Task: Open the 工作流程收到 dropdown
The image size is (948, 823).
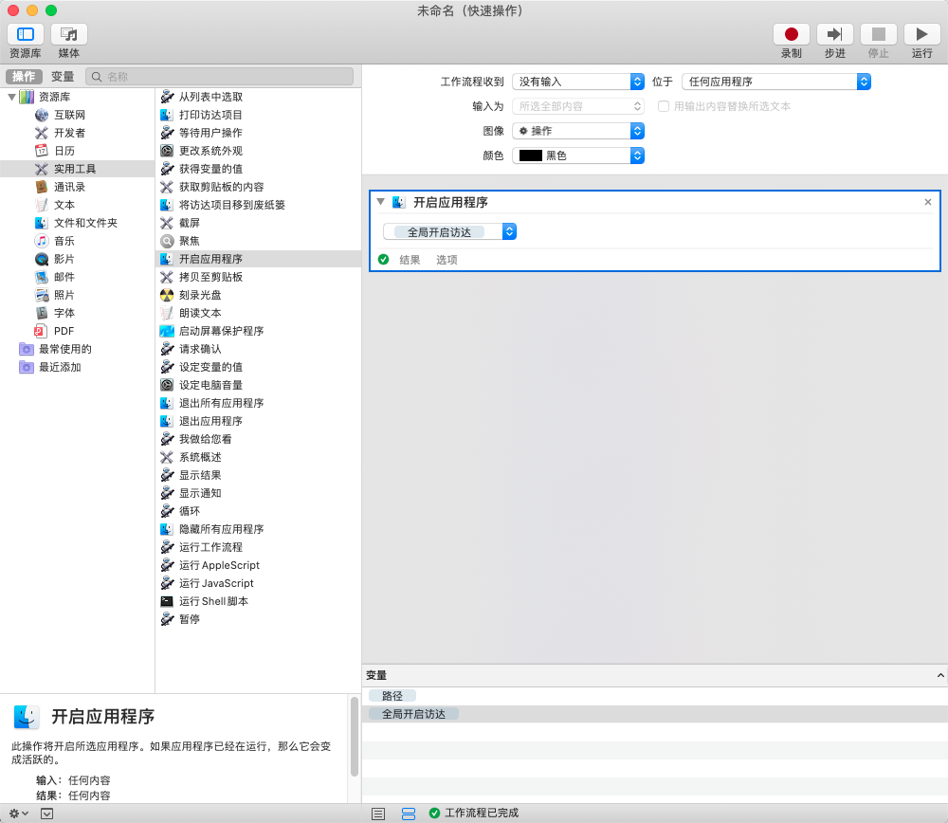Action: [577, 82]
